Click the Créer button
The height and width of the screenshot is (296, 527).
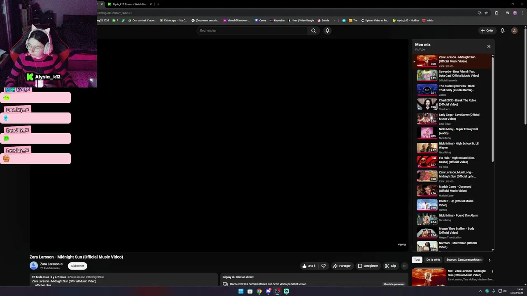487,30
